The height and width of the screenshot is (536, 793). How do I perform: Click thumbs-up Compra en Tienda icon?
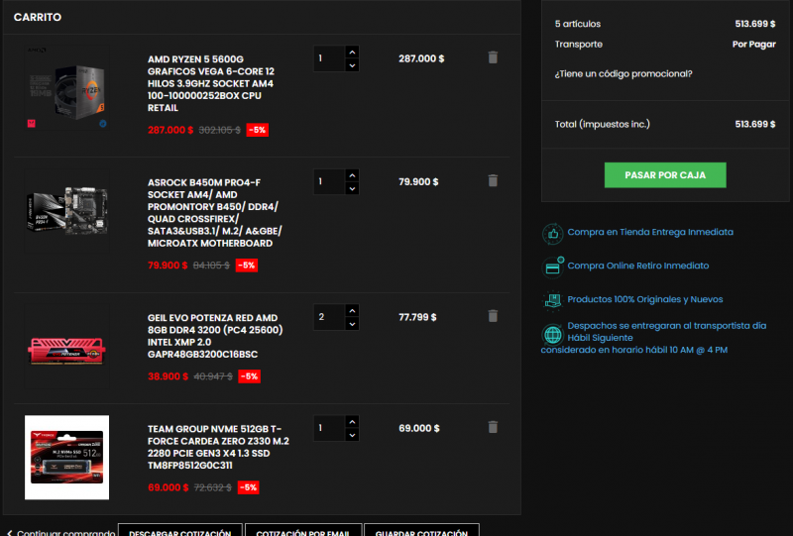[x=552, y=234]
